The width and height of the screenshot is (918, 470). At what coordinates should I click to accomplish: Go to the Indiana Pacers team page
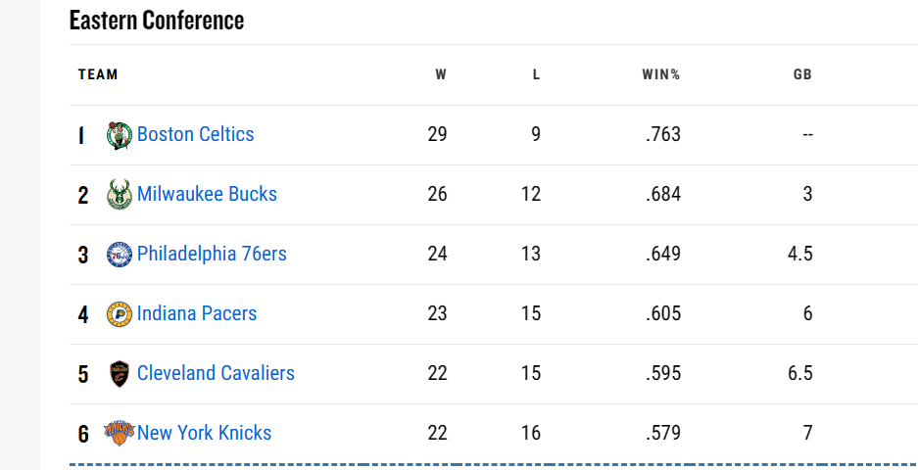coord(197,313)
